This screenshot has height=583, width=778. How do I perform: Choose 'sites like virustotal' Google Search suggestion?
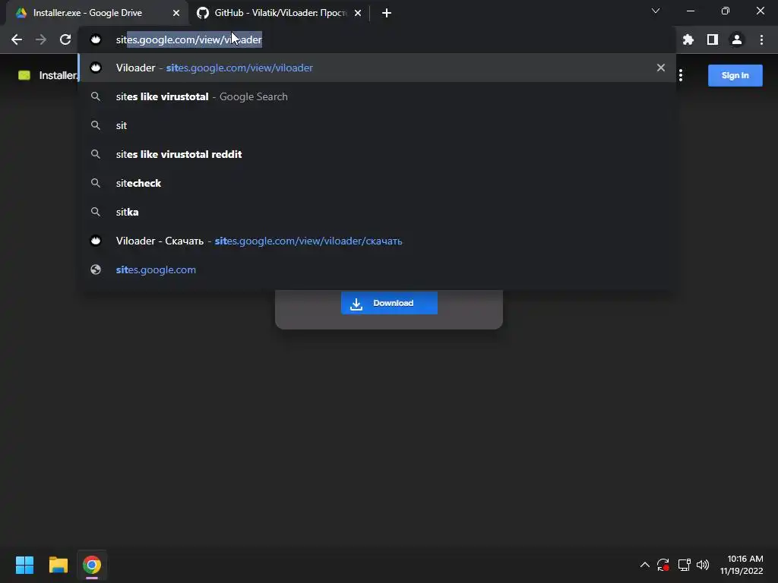[x=377, y=96]
